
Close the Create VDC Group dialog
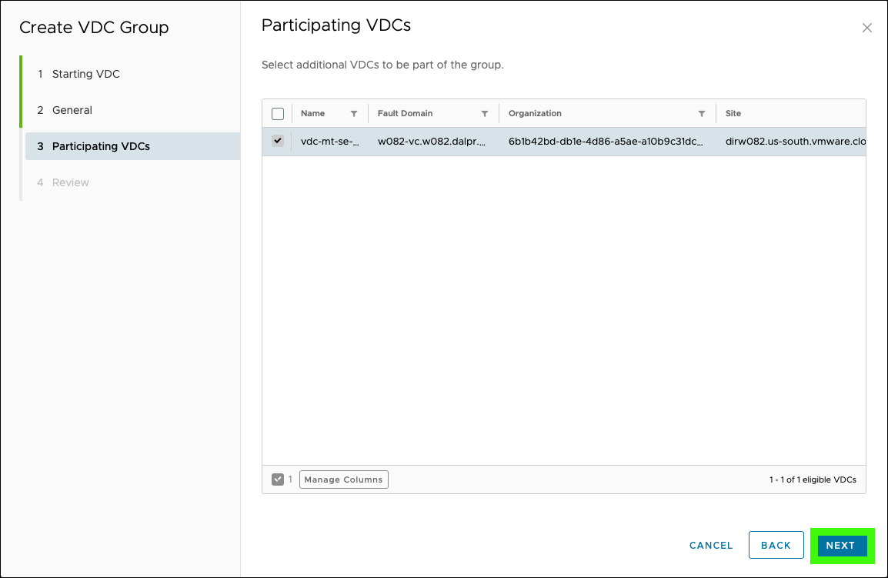click(x=866, y=28)
